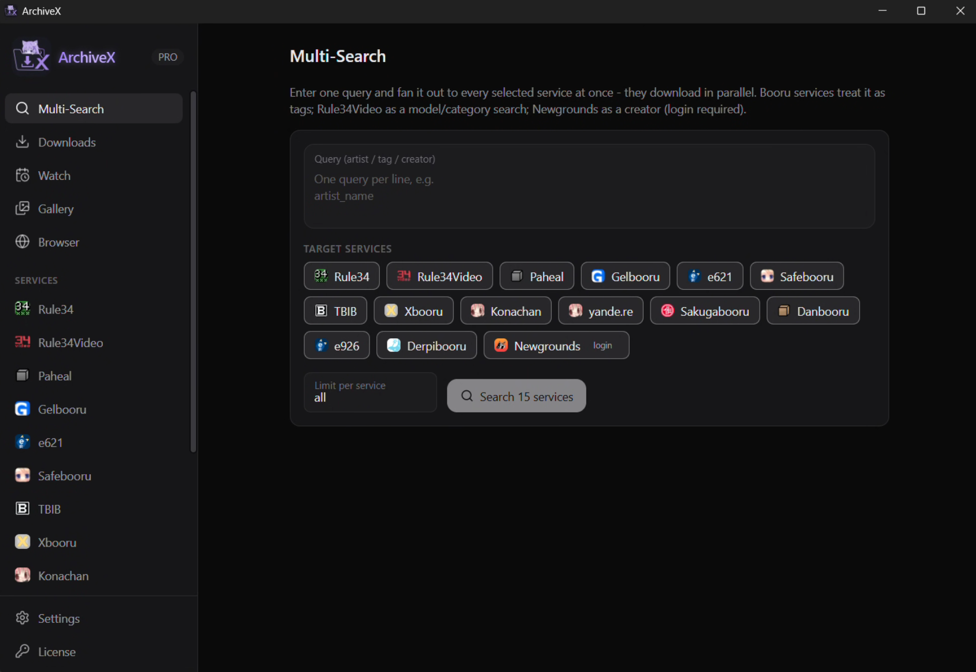Open Rule34Video service in the sidebar

94,343
